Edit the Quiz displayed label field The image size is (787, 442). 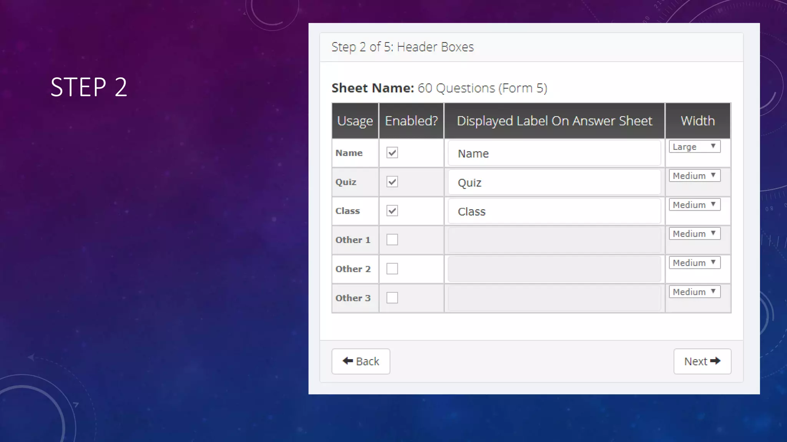point(554,182)
